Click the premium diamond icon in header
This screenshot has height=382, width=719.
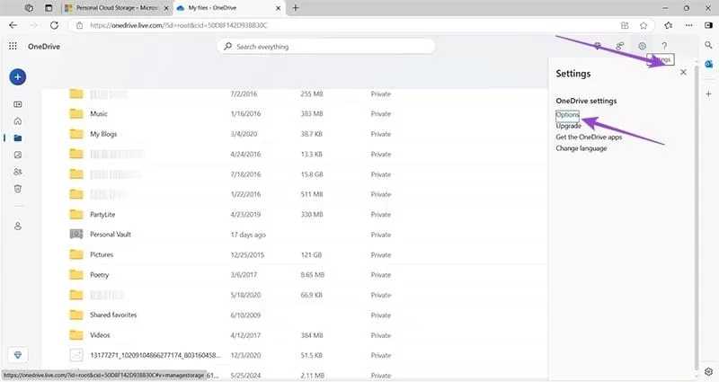coord(598,46)
